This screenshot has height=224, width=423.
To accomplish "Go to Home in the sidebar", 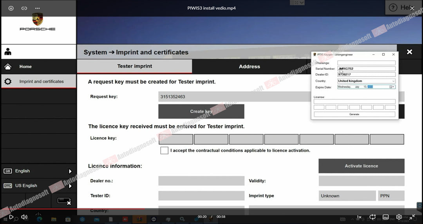I will coord(38,66).
